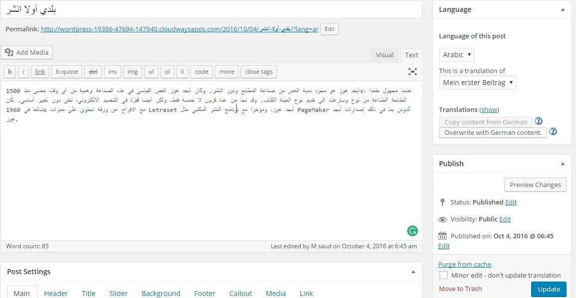The height and width of the screenshot is (298, 576).
Task: Insert b-quote blockquote tag
Action: tap(67, 72)
